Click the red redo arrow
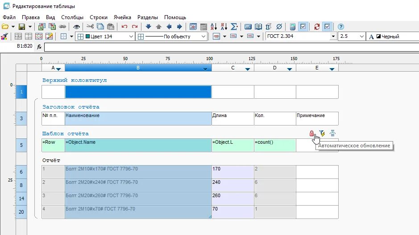This screenshot has height=235, width=419. click(x=135, y=27)
